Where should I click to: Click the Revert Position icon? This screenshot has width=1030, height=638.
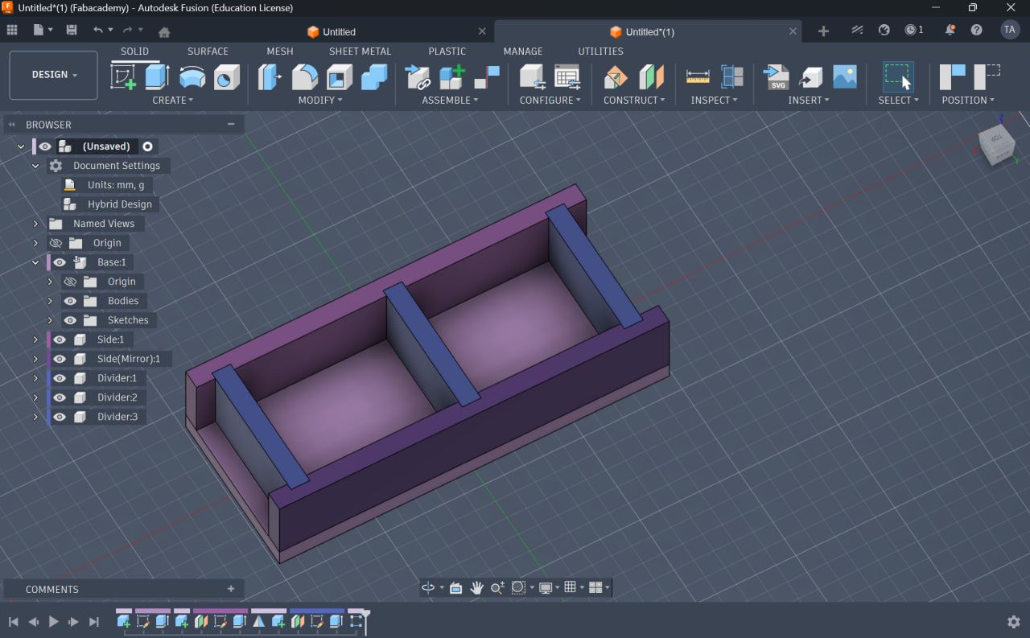[x=987, y=77]
